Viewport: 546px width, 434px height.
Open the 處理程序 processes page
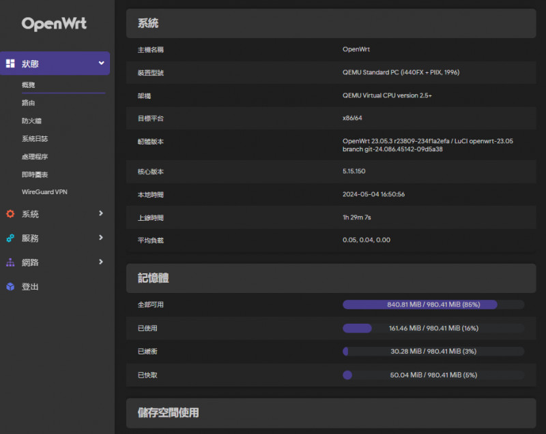[35, 156]
